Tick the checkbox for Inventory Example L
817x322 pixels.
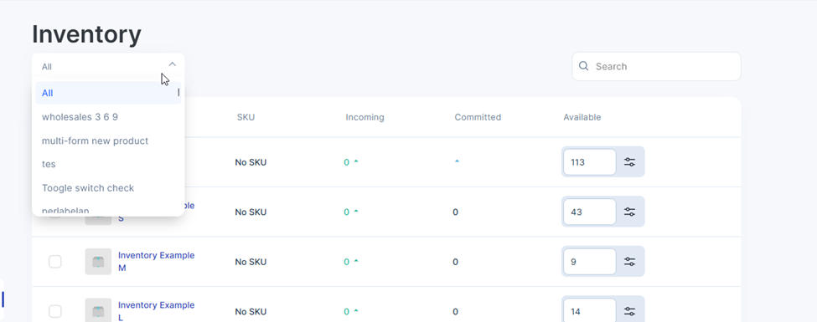[55, 312]
